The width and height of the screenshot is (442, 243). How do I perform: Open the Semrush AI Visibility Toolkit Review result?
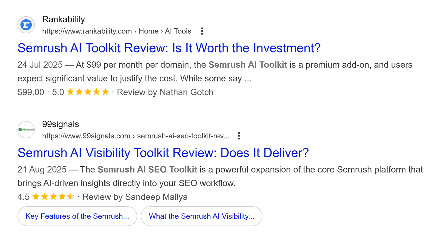click(x=163, y=152)
